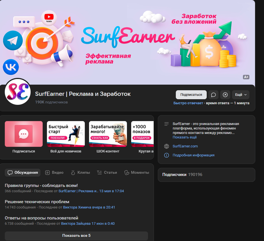Switch to the Обсуждения tab

tap(22, 173)
